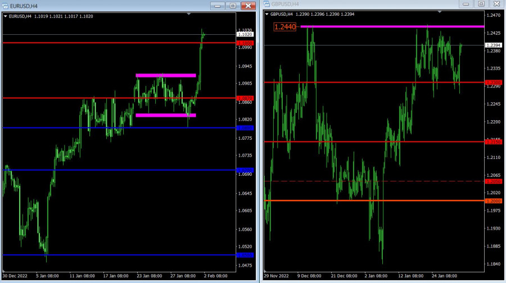Click the 21 Dec 08:00 date label
Screen dimensions: 506x283
coord(344,276)
